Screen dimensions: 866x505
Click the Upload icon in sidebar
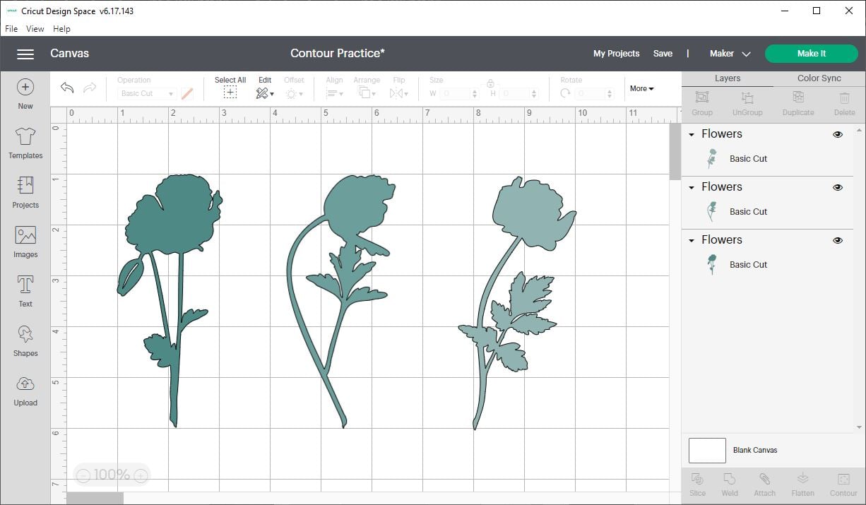(25, 390)
